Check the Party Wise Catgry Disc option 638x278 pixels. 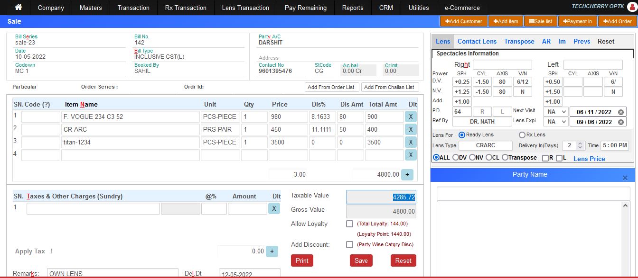[349, 244]
